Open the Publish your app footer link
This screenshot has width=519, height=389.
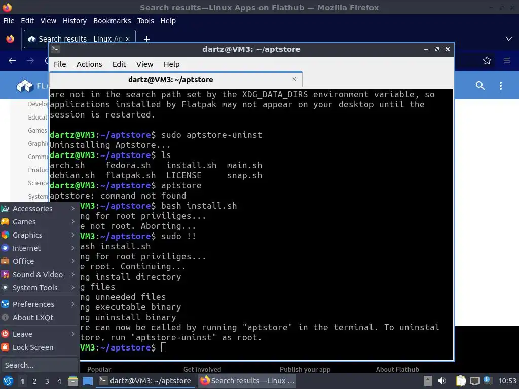pos(305,369)
